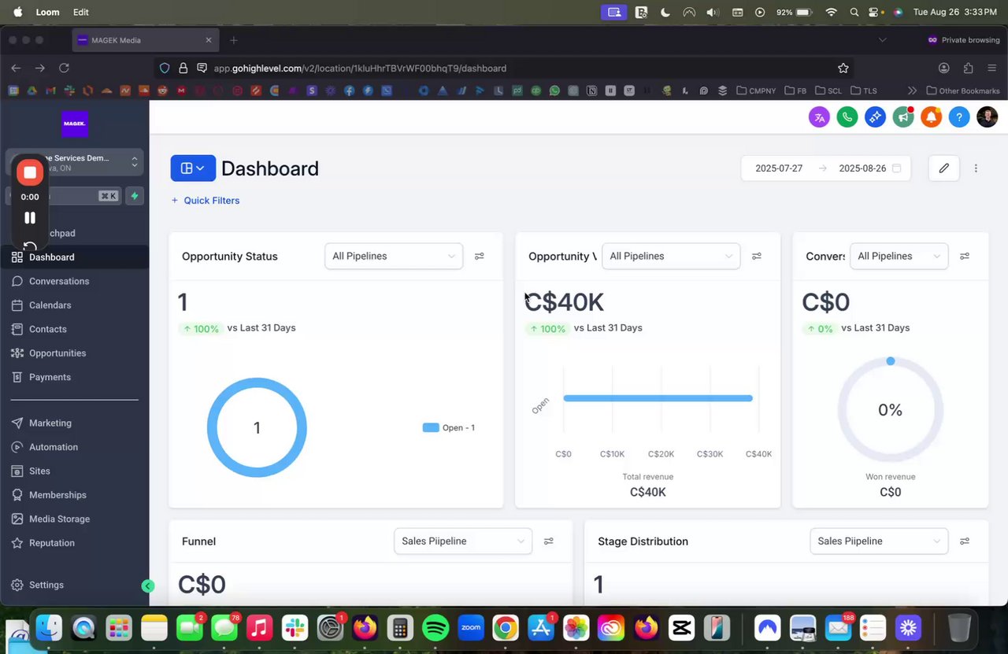The height and width of the screenshot is (654, 1008).
Task: Click the green phone dialer icon
Action: coord(847,117)
